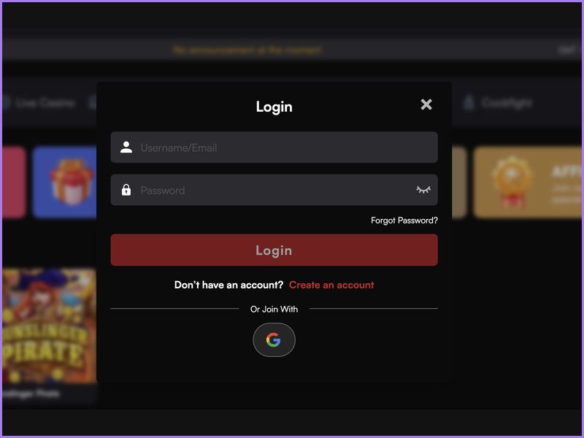584x438 pixels.
Task: Open the Create an account link
Action: [x=331, y=285]
